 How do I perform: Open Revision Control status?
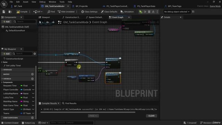(211, 123)
